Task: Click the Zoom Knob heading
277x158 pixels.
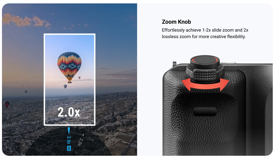Action: coord(176,22)
